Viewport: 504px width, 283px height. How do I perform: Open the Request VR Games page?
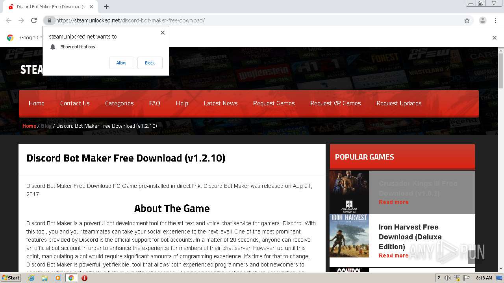pos(335,103)
